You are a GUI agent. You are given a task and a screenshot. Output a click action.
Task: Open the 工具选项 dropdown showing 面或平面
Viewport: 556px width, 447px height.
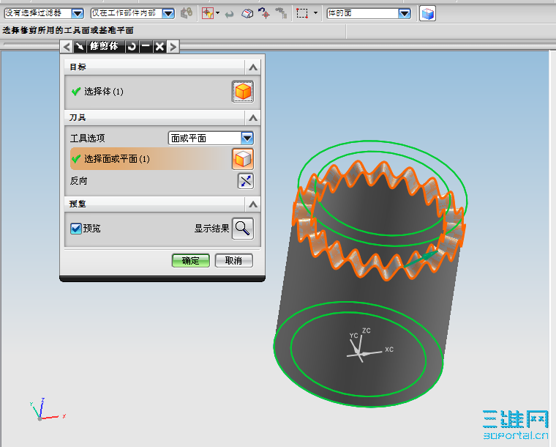tap(211, 138)
